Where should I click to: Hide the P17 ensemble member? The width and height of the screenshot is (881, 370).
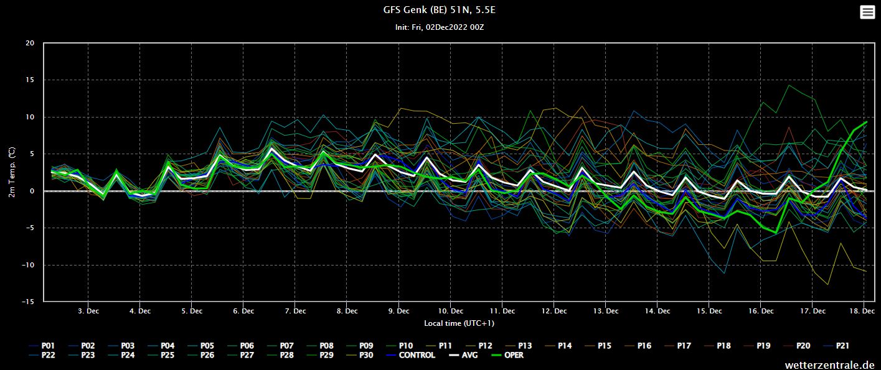pyautogui.click(x=679, y=346)
